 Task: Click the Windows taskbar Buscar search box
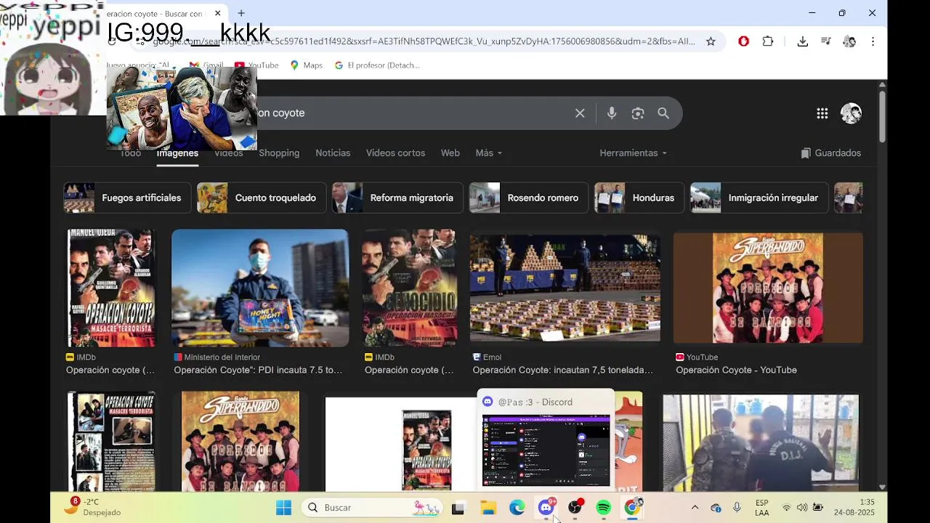[x=373, y=508]
